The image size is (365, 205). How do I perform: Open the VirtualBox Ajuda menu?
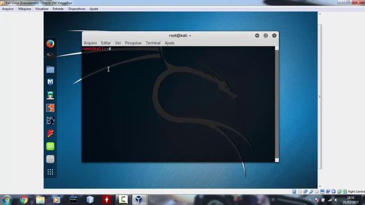point(94,9)
